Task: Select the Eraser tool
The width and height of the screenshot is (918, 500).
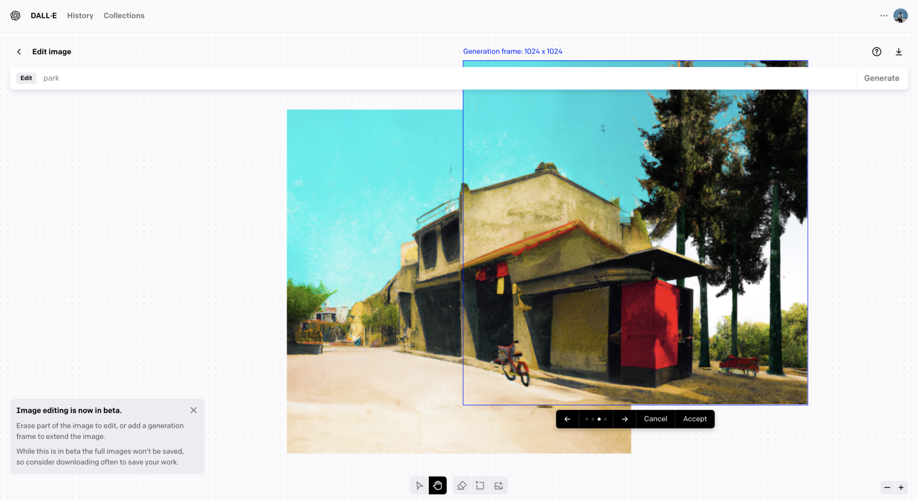Action: coord(462,486)
